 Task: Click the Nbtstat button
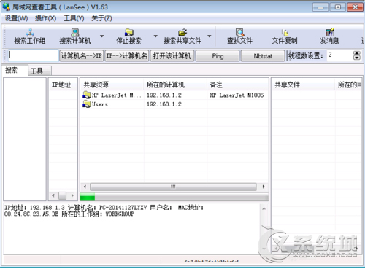(263, 56)
